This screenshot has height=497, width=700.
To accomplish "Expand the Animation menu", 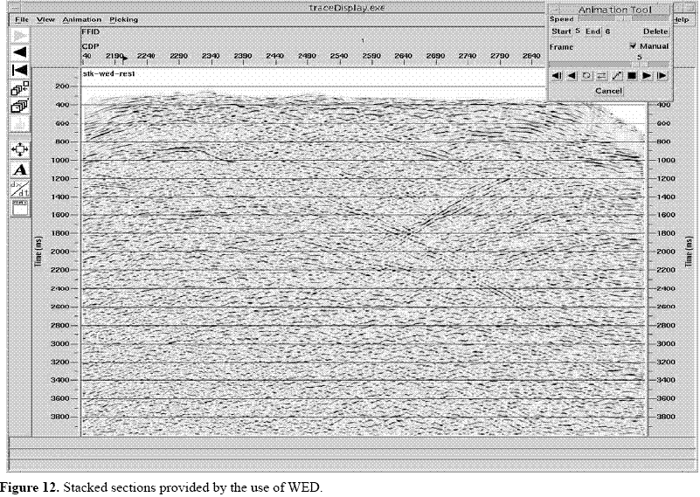I will (x=81, y=19).
